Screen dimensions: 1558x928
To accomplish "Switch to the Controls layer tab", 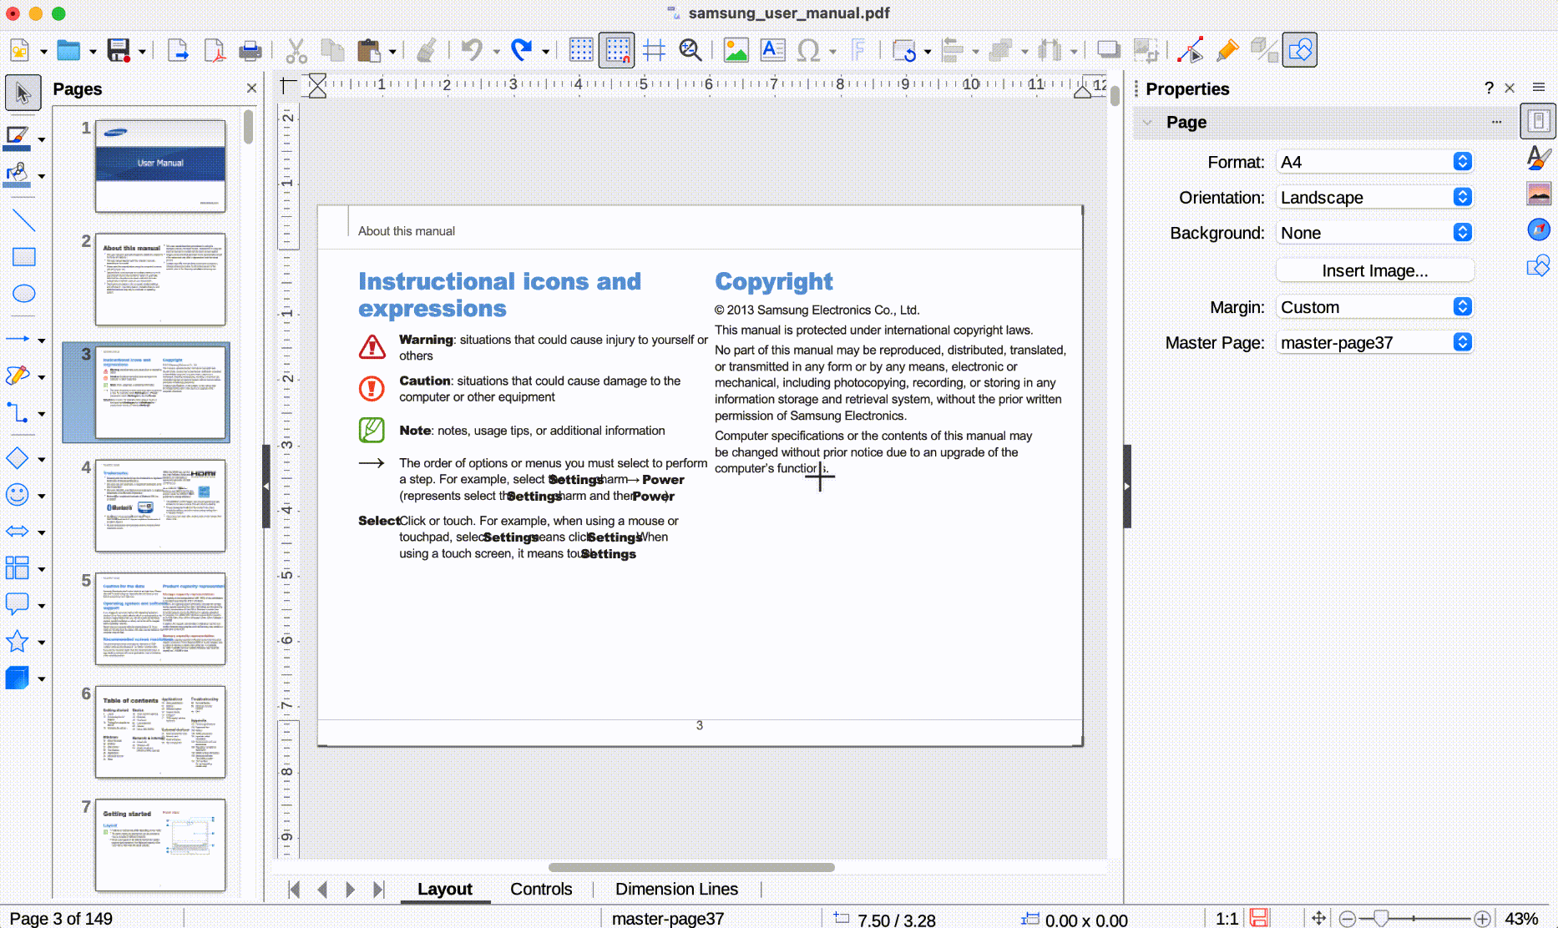I will 541,889.
